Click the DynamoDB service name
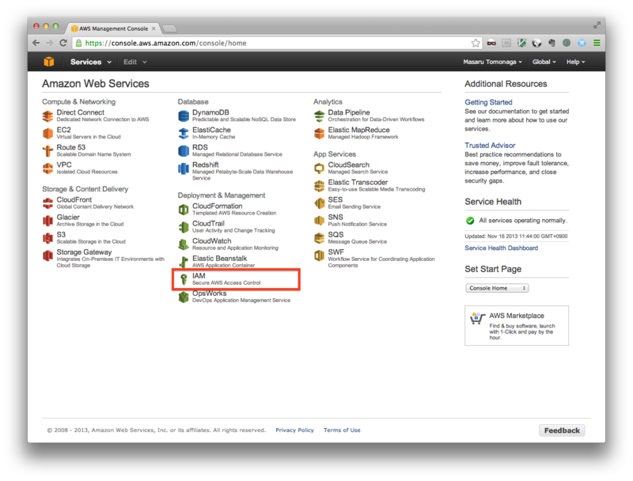This screenshot has height=481, width=633. [210, 112]
